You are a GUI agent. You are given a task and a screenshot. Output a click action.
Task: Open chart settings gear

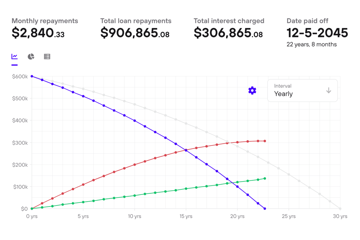point(252,91)
